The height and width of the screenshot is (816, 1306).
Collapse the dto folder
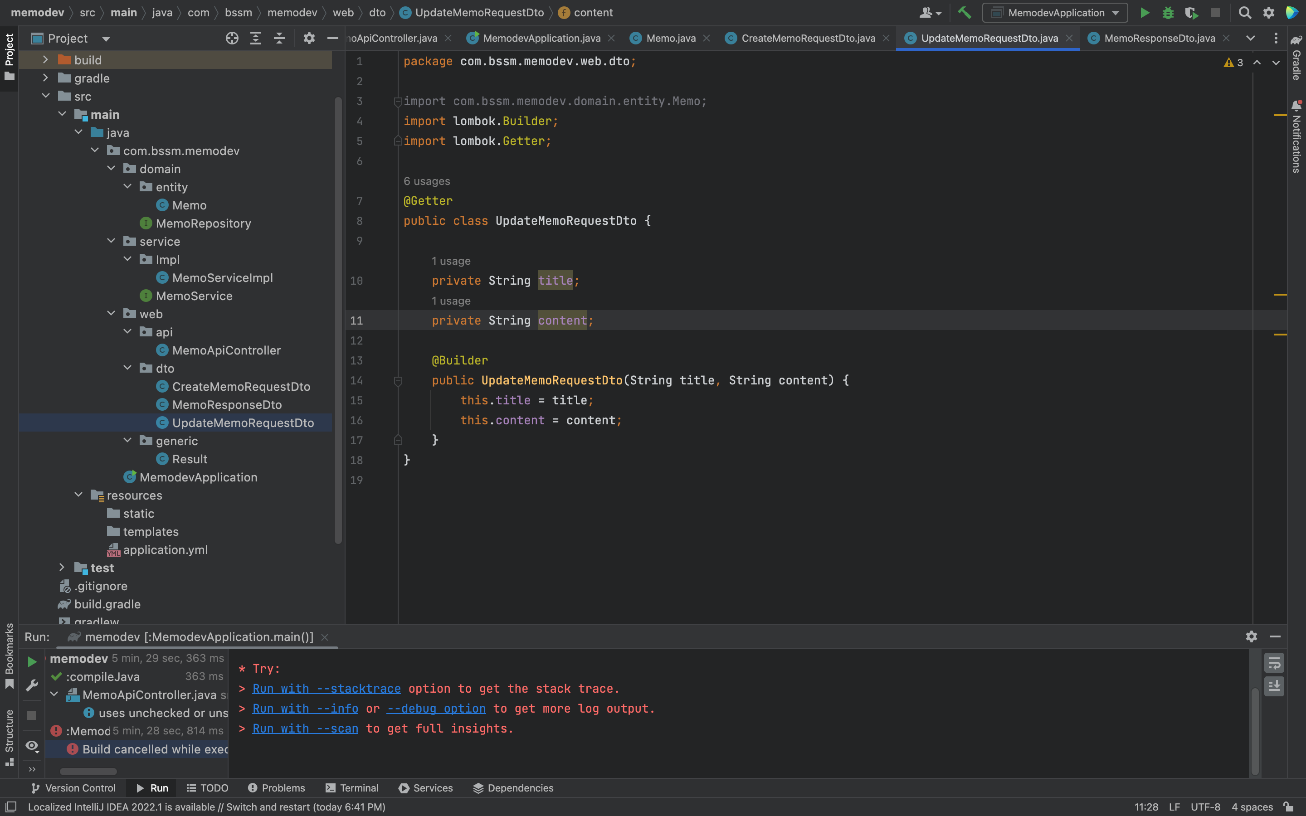pos(128,368)
